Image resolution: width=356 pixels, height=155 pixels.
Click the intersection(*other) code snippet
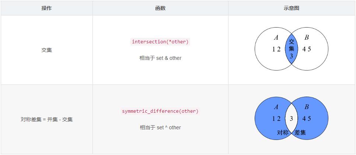coord(160,42)
